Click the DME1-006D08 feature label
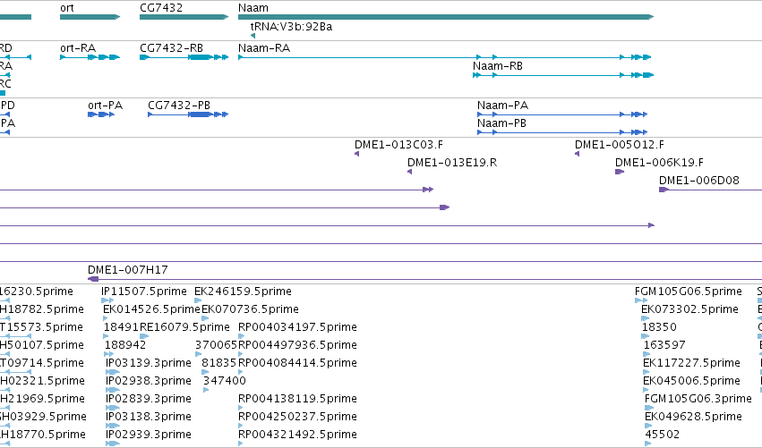Screen dimensions: 762x448 click(x=698, y=181)
